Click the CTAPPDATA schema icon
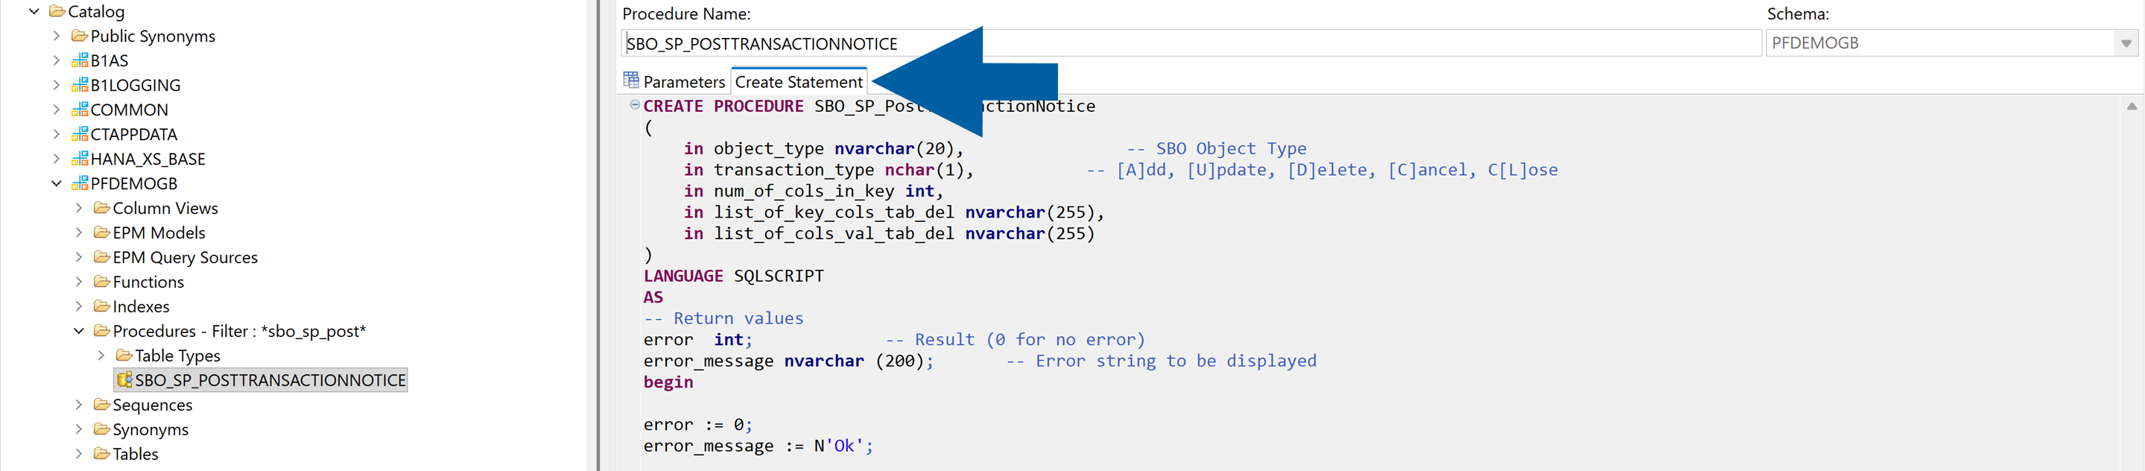The height and width of the screenshot is (471, 2145). pyautogui.click(x=80, y=134)
